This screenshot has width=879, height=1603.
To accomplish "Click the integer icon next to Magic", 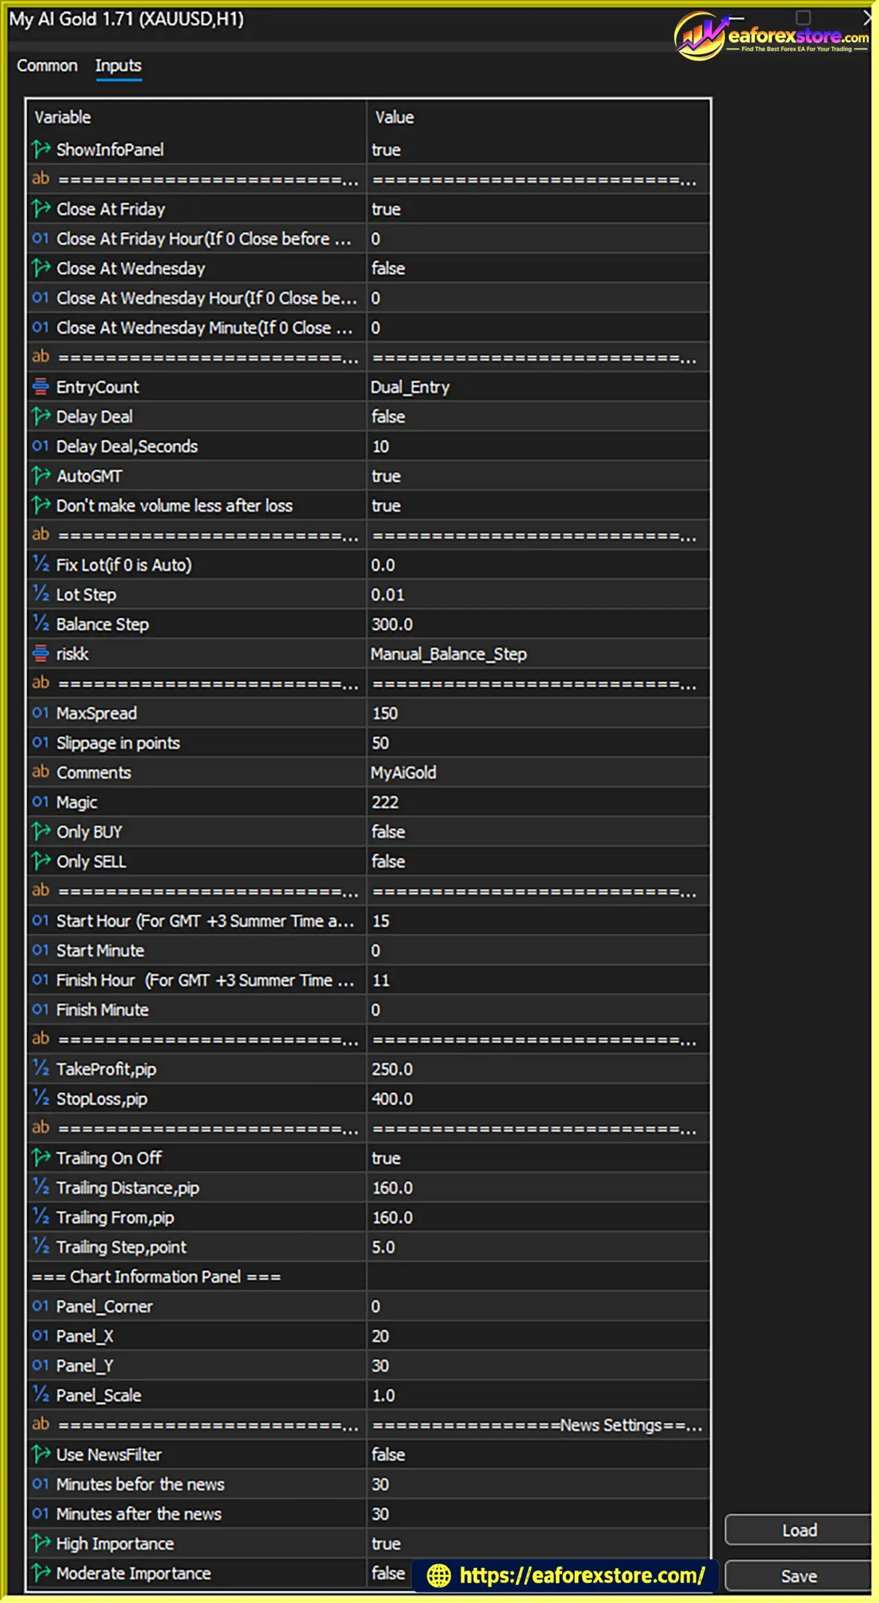I will [x=41, y=802].
